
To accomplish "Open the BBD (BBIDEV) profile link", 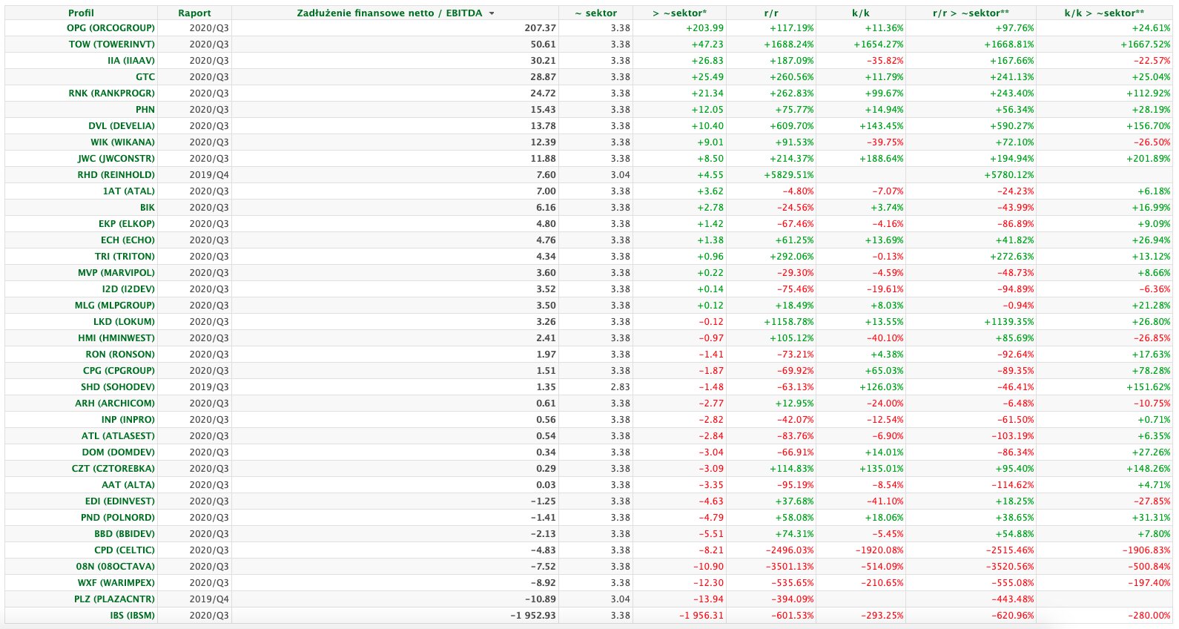I will (x=125, y=533).
